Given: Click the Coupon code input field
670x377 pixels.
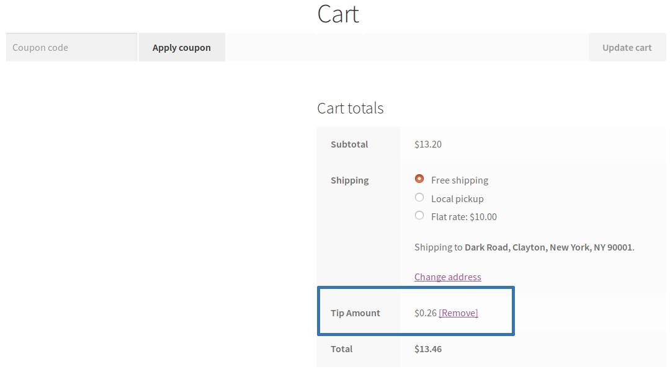Looking at the screenshot, I should tap(71, 47).
